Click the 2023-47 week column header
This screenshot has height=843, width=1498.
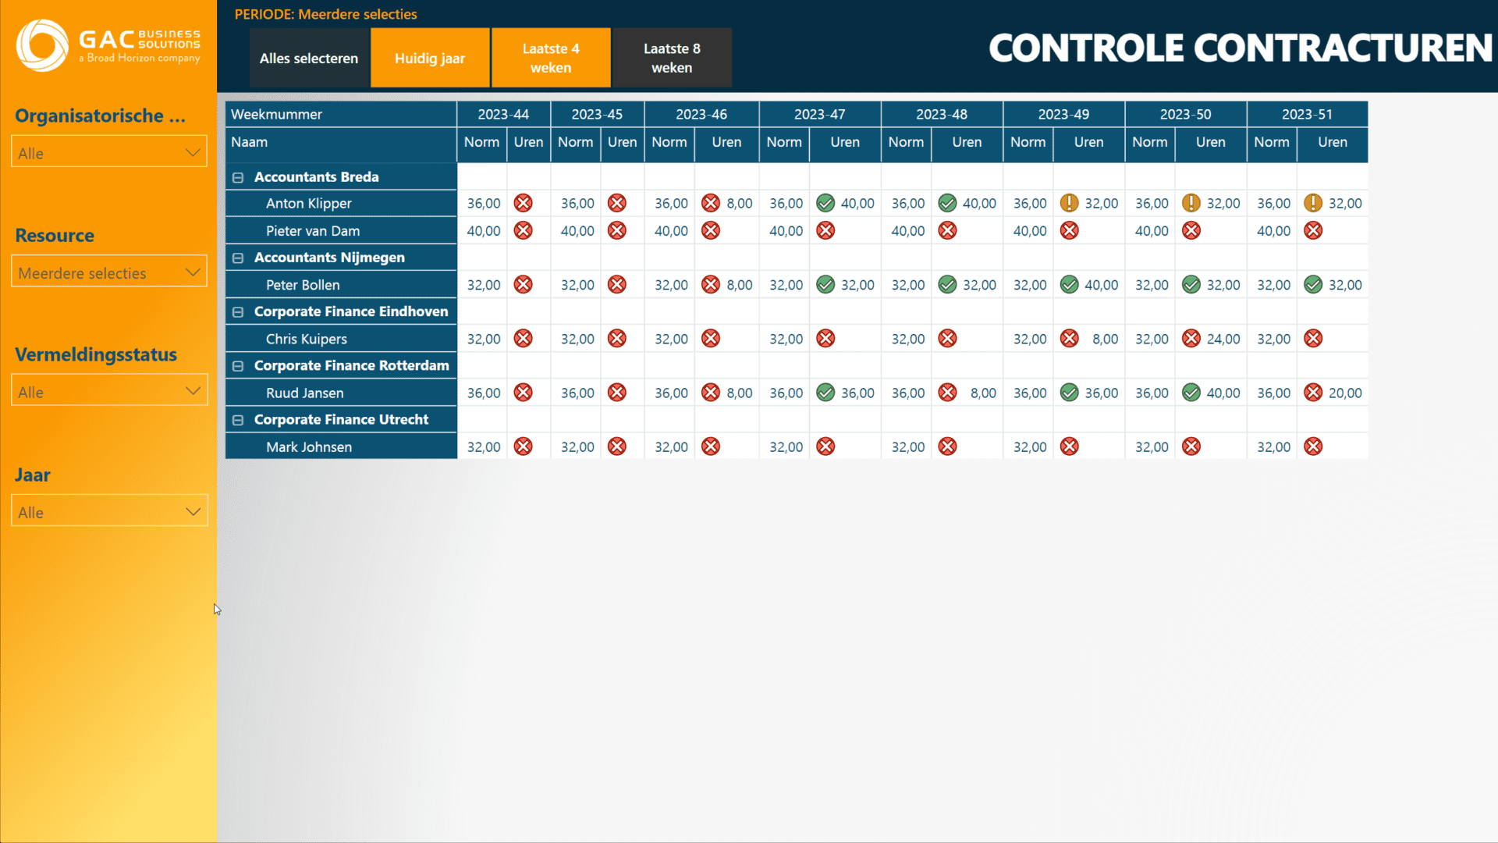point(820,114)
